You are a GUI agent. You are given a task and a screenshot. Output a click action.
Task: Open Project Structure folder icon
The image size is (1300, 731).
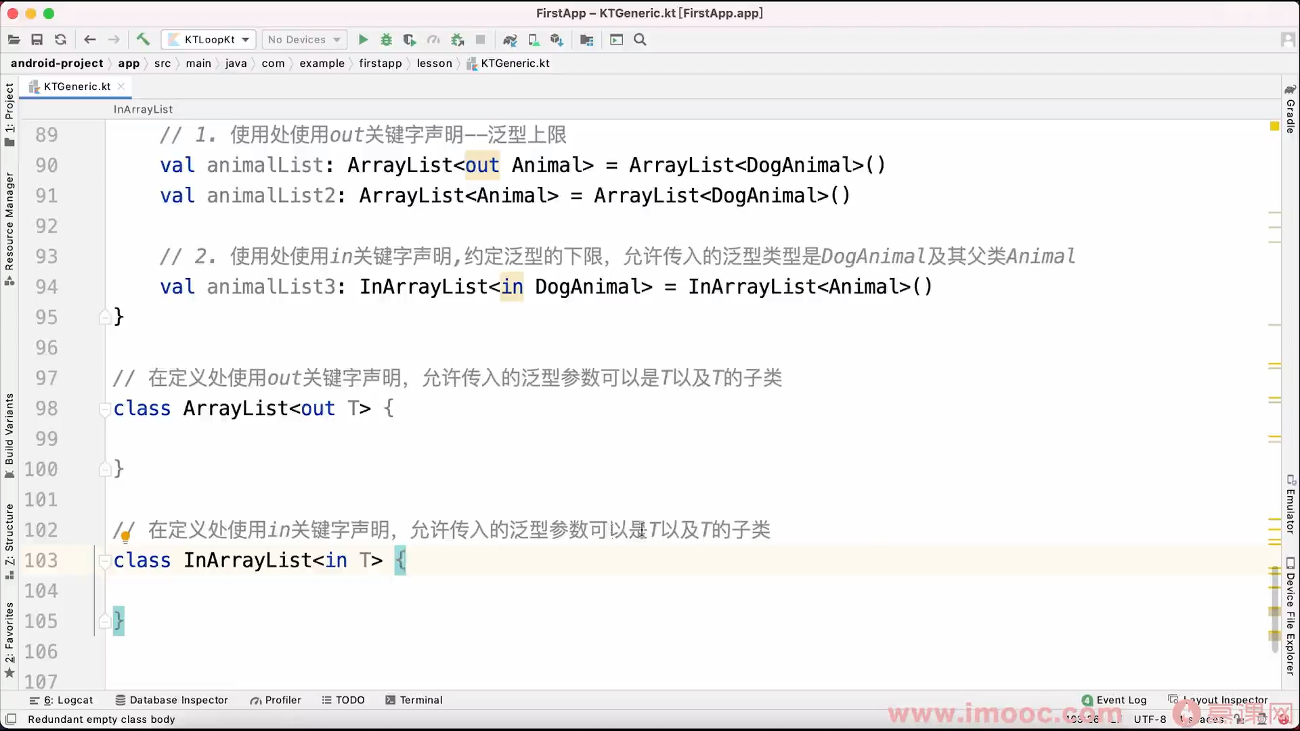586,40
